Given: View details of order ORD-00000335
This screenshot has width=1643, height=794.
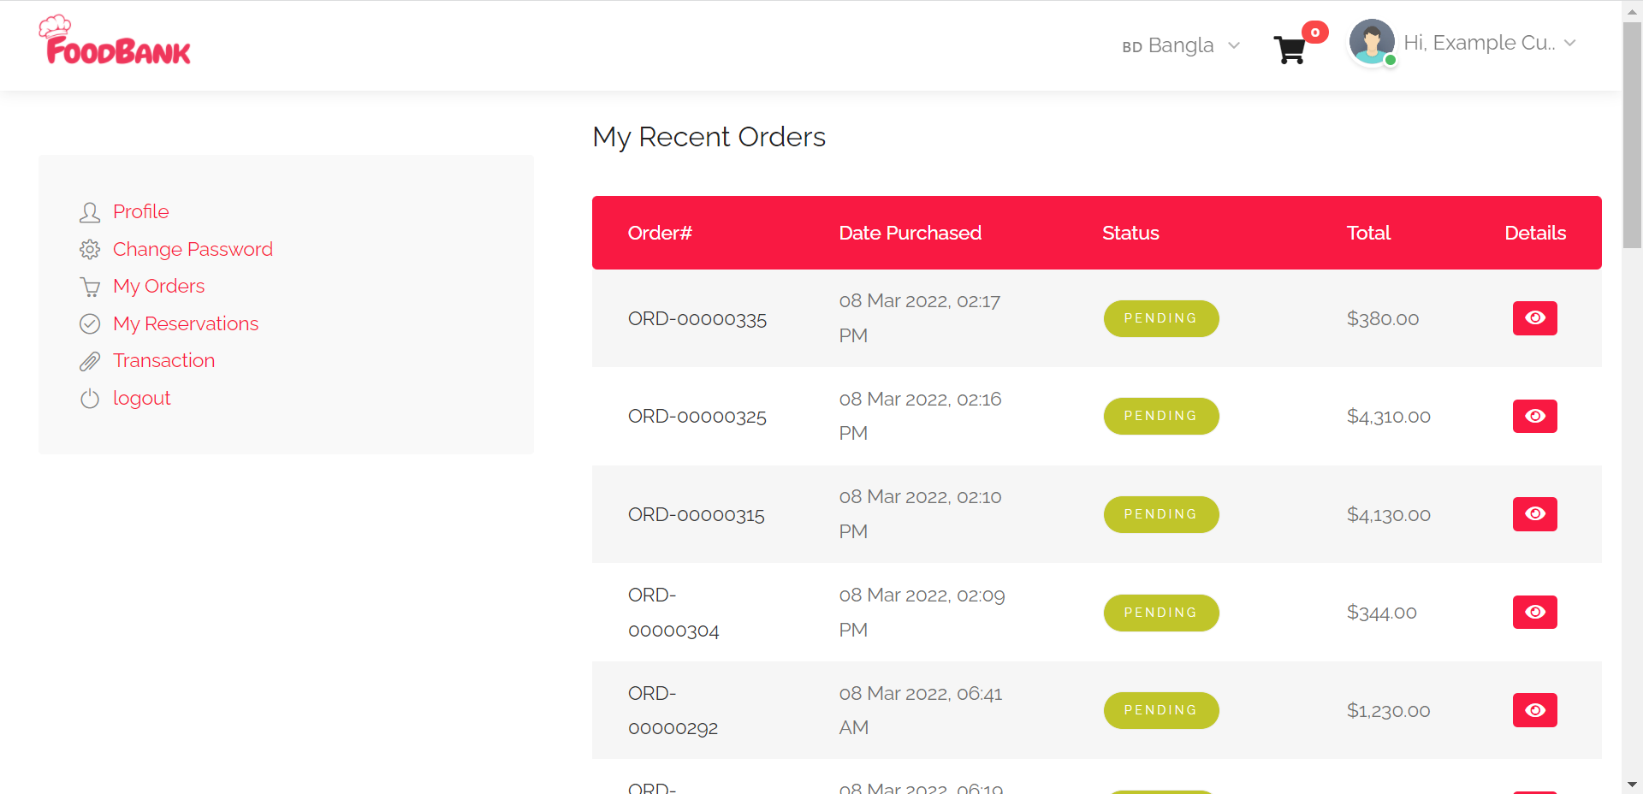Looking at the screenshot, I should point(1535,318).
